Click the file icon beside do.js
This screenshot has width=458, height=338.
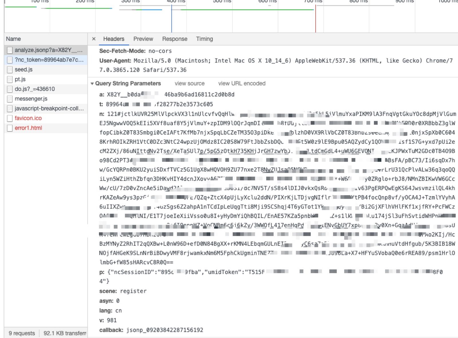tap(10, 89)
